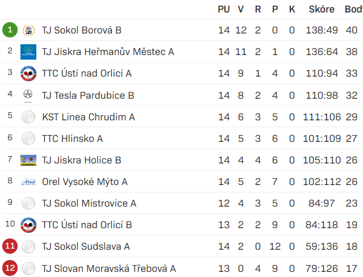Screen dimensions: 363x277
Task: Click the TTC Ústí nad Orlicí A logo
Action: (x=28, y=73)
